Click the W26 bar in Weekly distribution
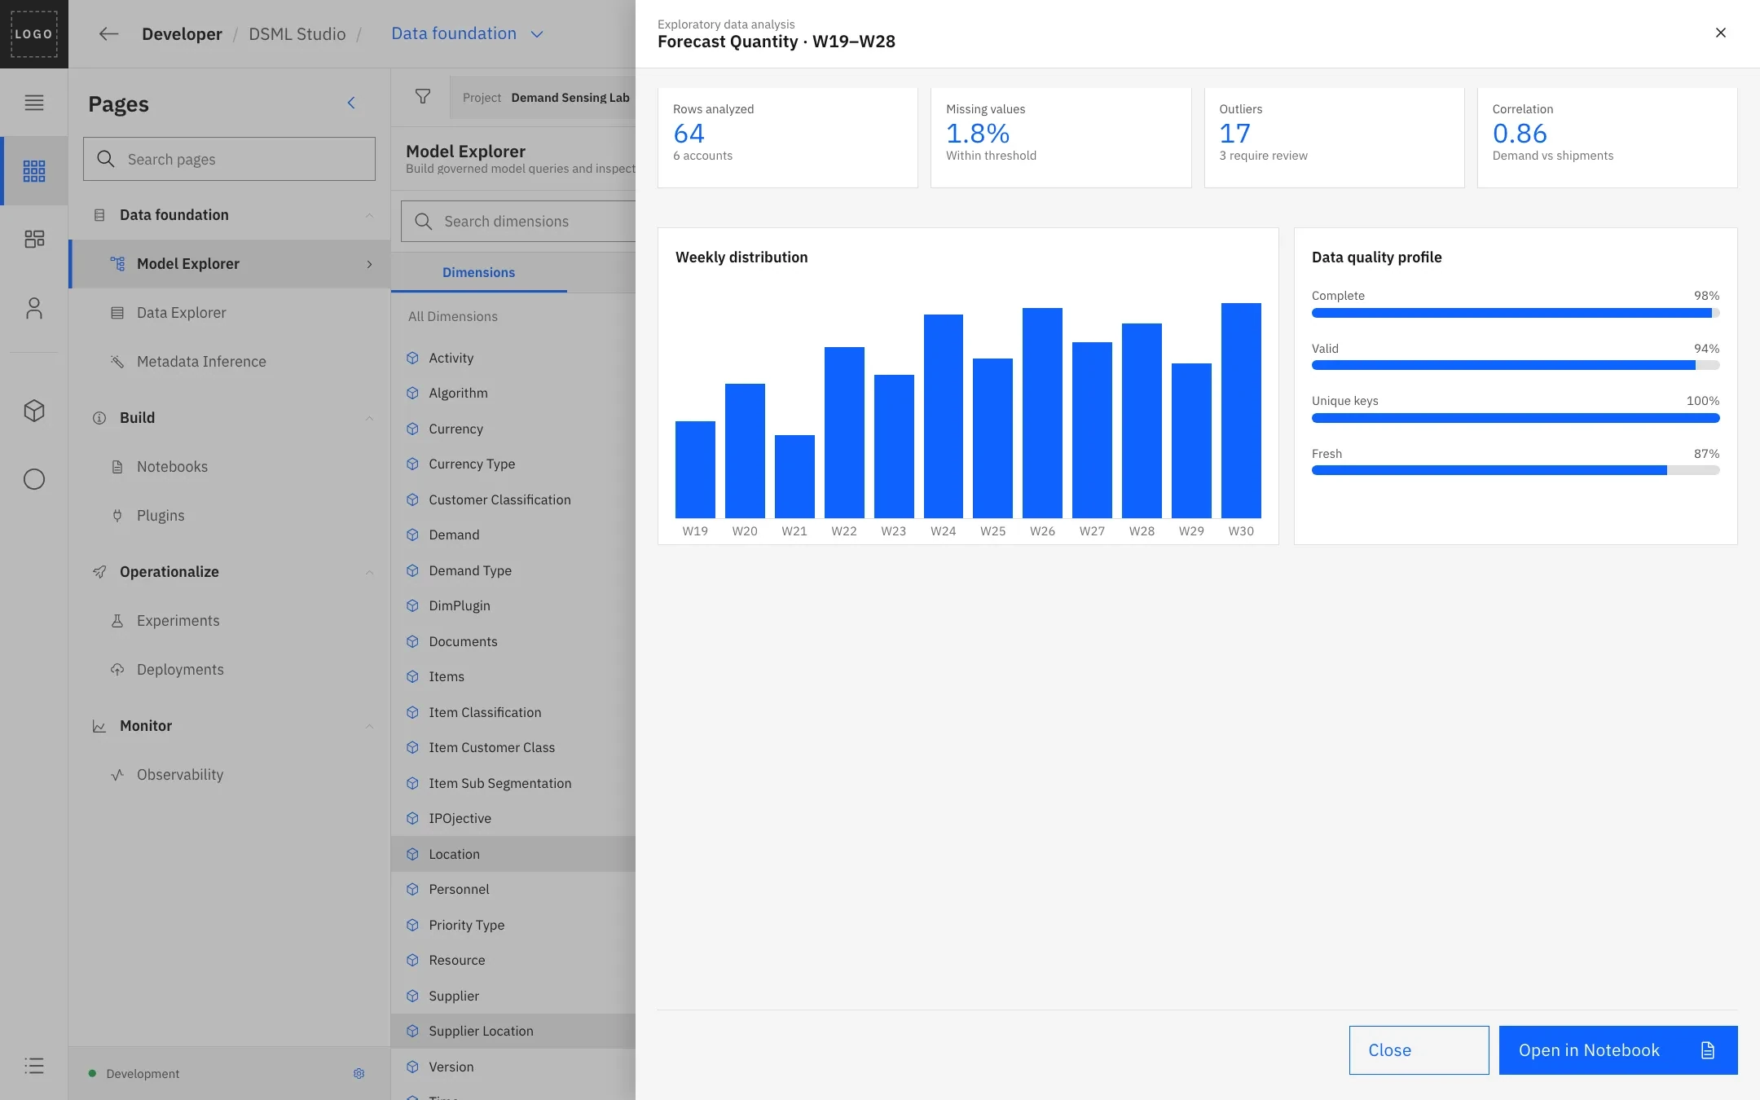This screenshot has height=1100, width=1760. tap(1042, 412)
